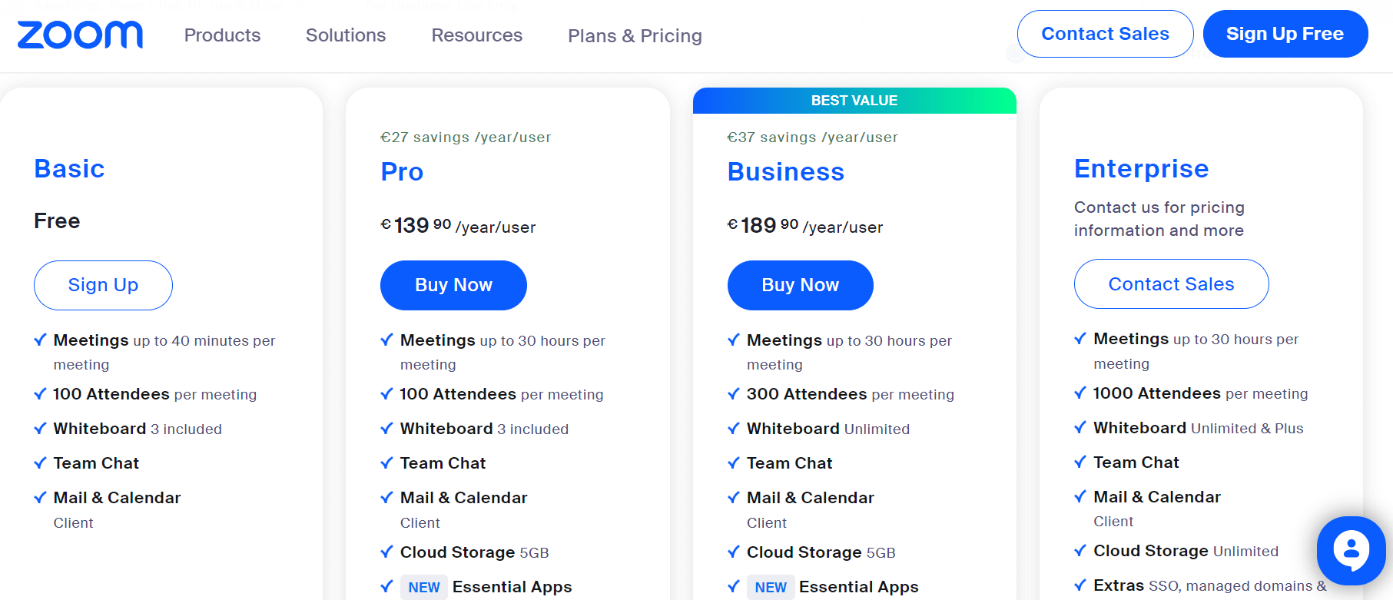This screenshot has width=1393, height=600.
Task: Click 'Whiteboard 3 included' in Pro plan
Action: point(484,429)
